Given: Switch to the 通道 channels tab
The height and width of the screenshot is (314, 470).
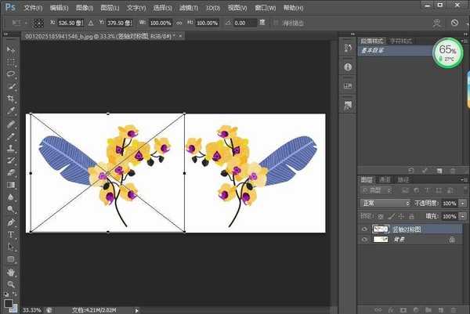Looking at the screenshot, I should click(385, 179).
